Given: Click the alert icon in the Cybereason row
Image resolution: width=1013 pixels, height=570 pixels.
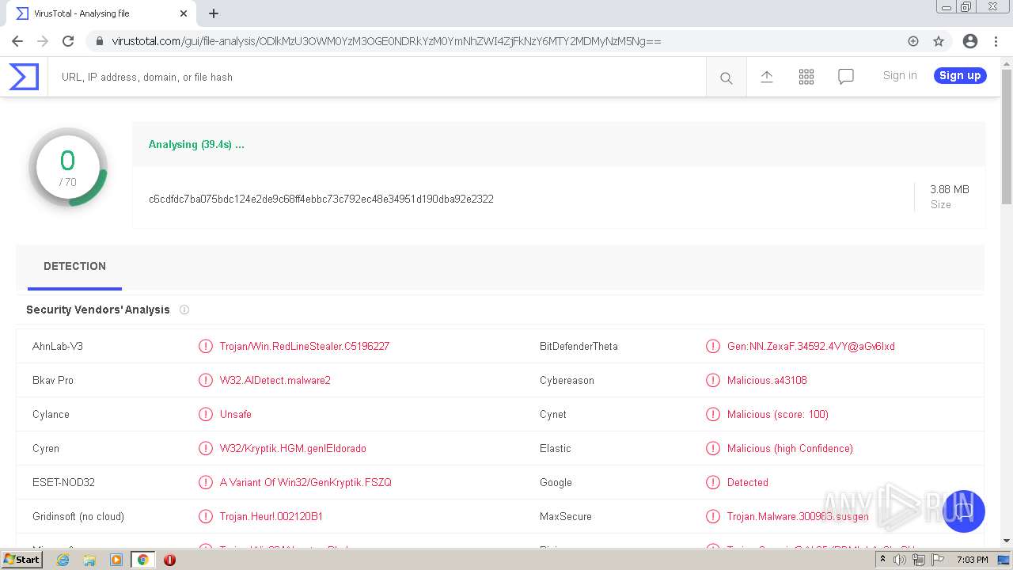Looking at the screenshot, I should pyautogui.click(x=713, y=380).
